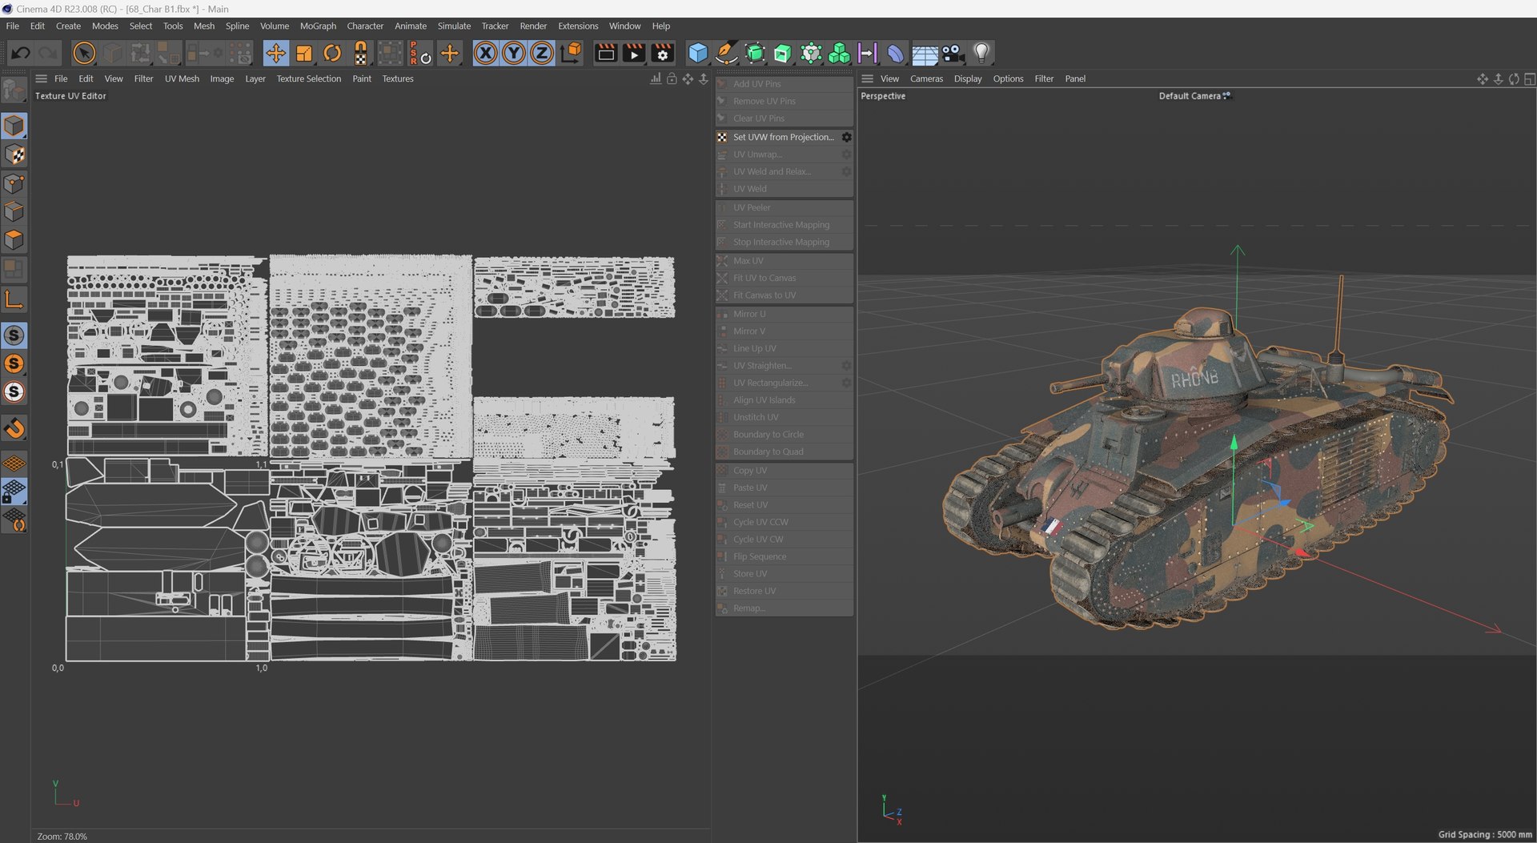The width and height of the screenshot is (1537, 843).
Task: Open the Extensions menu
Action: click(x=578, y=26)
